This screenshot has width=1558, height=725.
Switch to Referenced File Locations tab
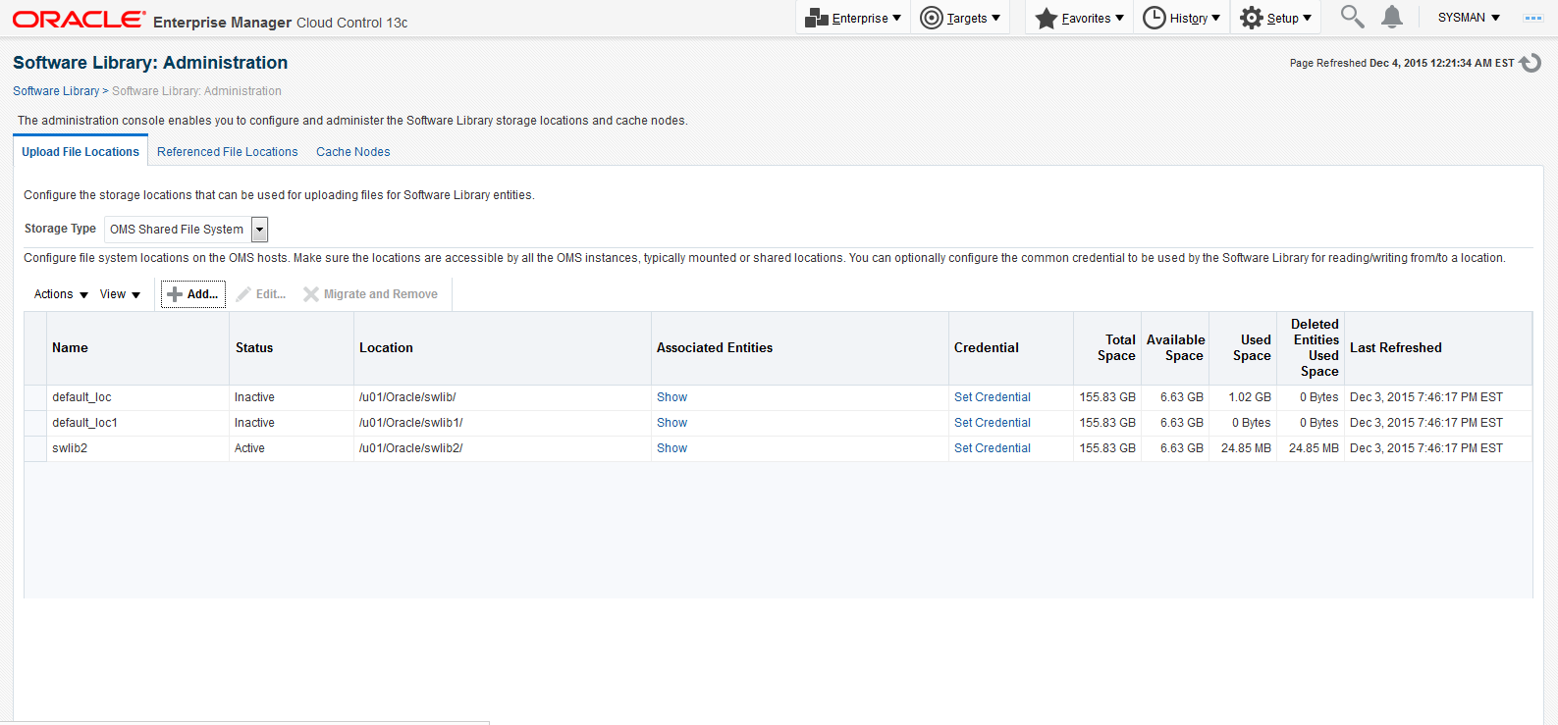click(227, 152)
